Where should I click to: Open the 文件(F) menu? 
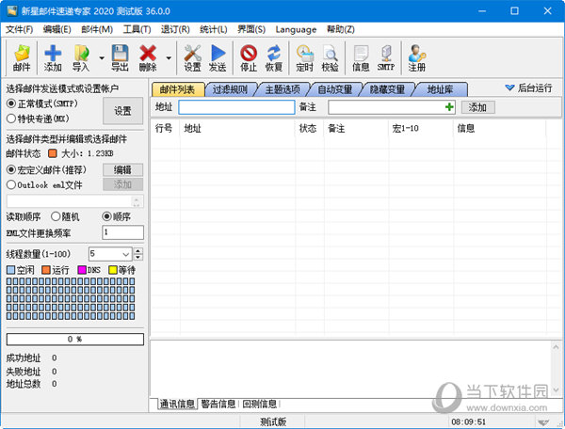click(x=19, y=29)
